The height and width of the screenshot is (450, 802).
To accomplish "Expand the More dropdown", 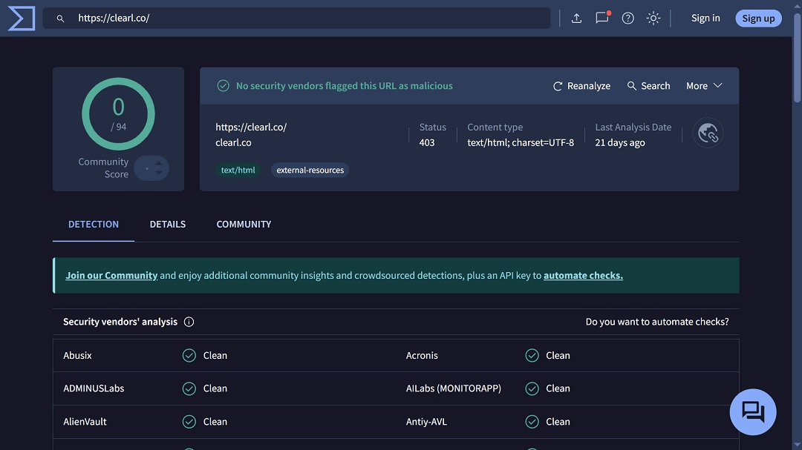I will [x=703, y=85].
